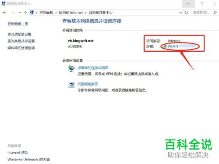Open Internet 选项 link
Viewport: 219px width, 164px height.
click(x=18, y=153)
